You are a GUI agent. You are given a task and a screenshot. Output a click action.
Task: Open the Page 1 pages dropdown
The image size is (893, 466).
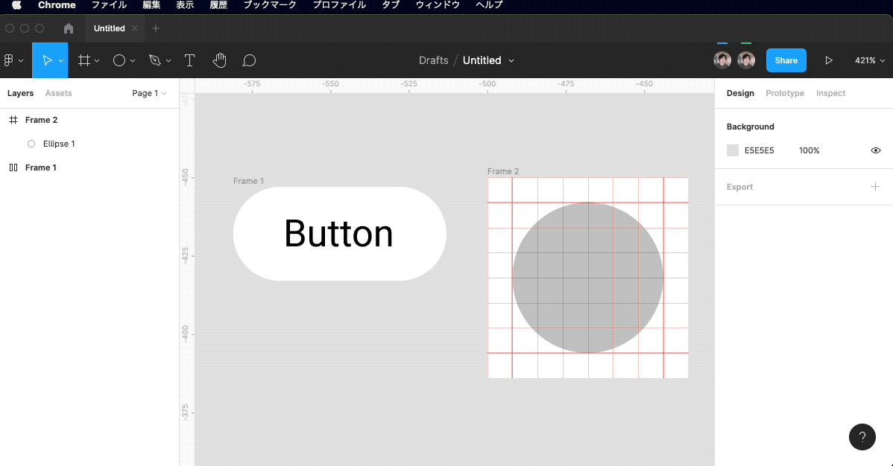click(x=149, y=93)
